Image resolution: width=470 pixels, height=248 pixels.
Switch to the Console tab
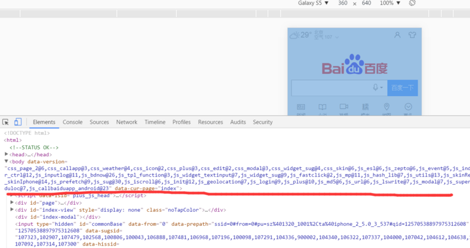pyautogui.click(x=72, y=122)
